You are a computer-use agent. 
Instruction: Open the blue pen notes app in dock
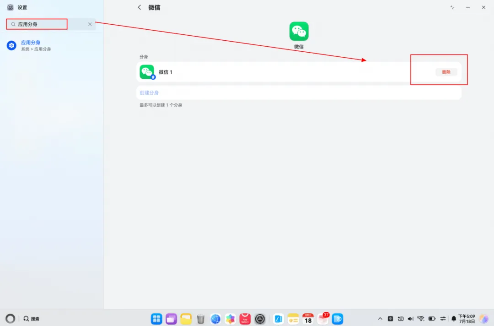[x=278, y=319]
